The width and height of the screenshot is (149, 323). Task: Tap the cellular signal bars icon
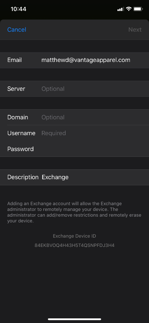pyautogui.click(x=120, y=9)
